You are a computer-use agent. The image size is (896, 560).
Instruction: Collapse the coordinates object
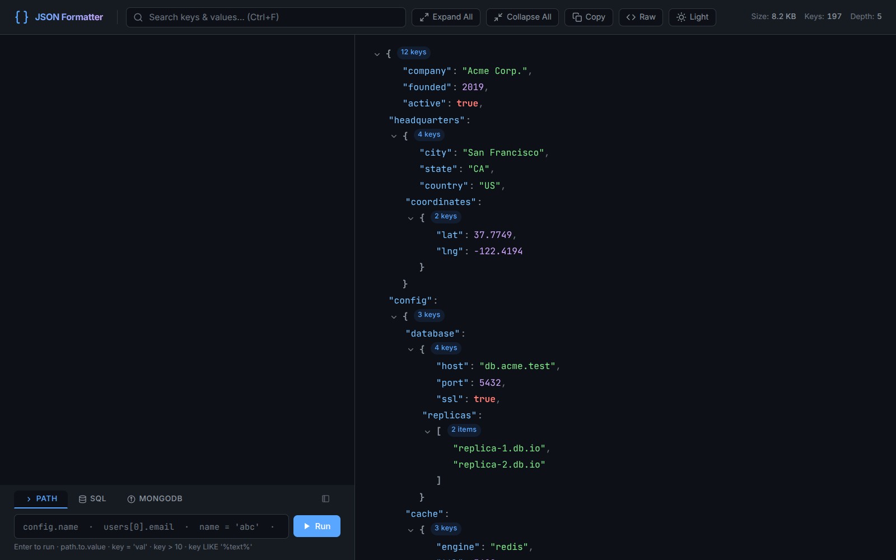pyautogui.click(x=412, y=218)
